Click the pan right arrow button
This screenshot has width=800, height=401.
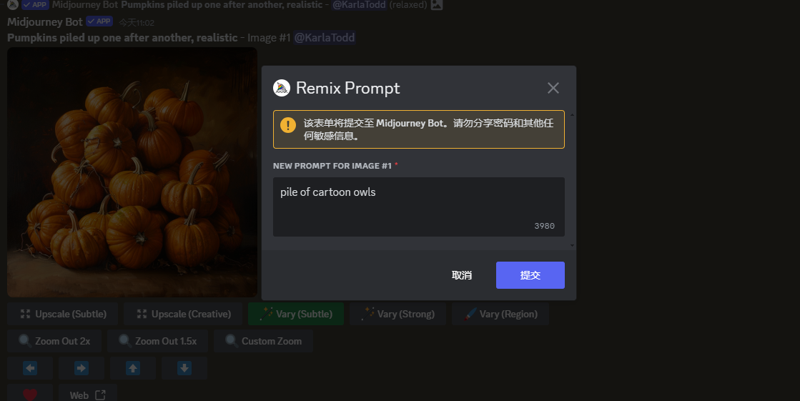pos(82,368)
